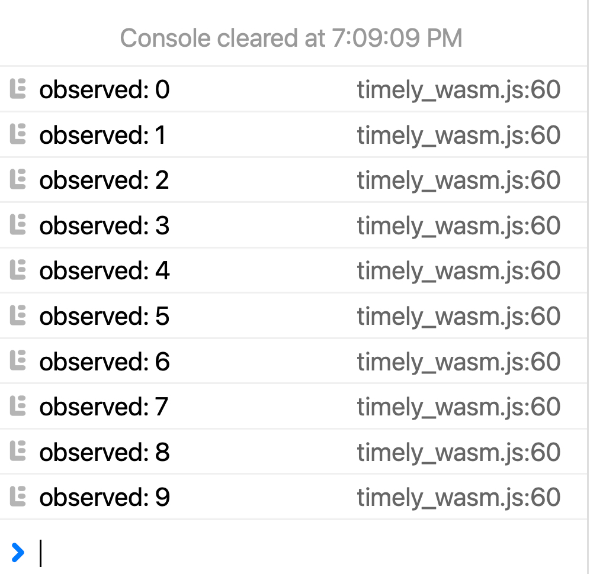Focus the console input field

point(296,553)
